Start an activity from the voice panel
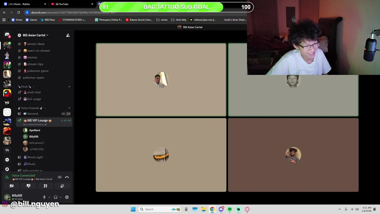Image resolution: width=380 pixels, height=214 pixels. 45,186
